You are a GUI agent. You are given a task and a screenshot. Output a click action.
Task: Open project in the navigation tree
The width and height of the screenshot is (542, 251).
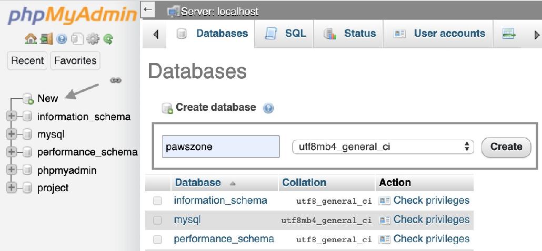[x=53, y=188]
